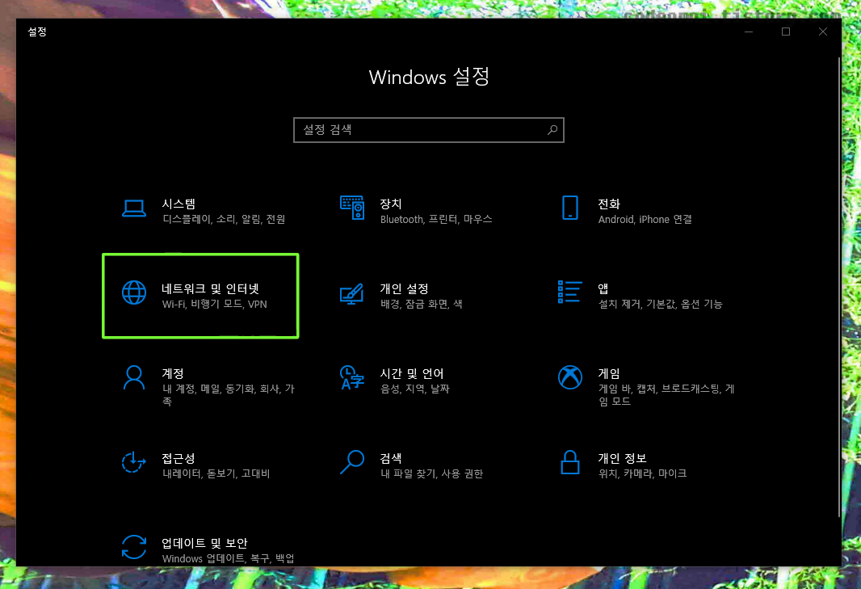The width and height of the screenshot is (861, 589).
Task: Click the text Android, iPhone 연결
Action: [x=645, y=219]
